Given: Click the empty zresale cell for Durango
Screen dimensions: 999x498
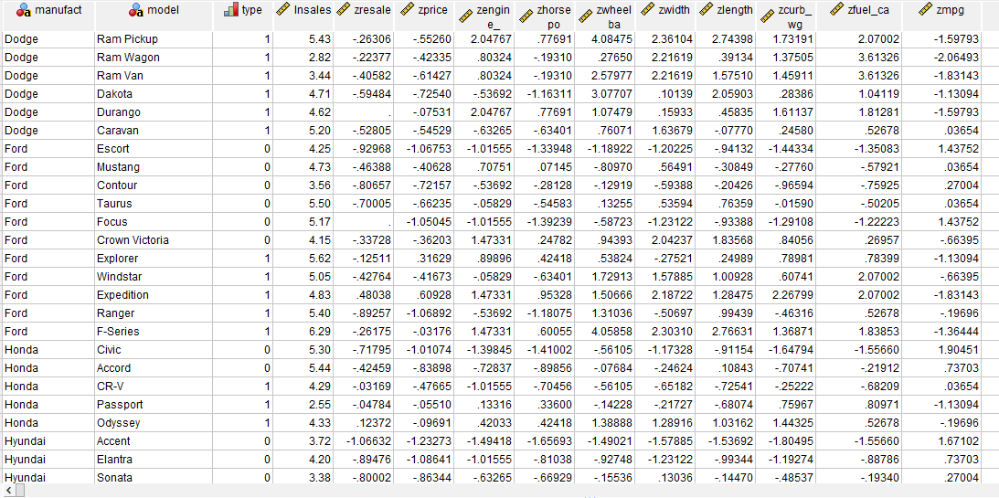Looking at the screenshot, I should click(x=364, y=112).
